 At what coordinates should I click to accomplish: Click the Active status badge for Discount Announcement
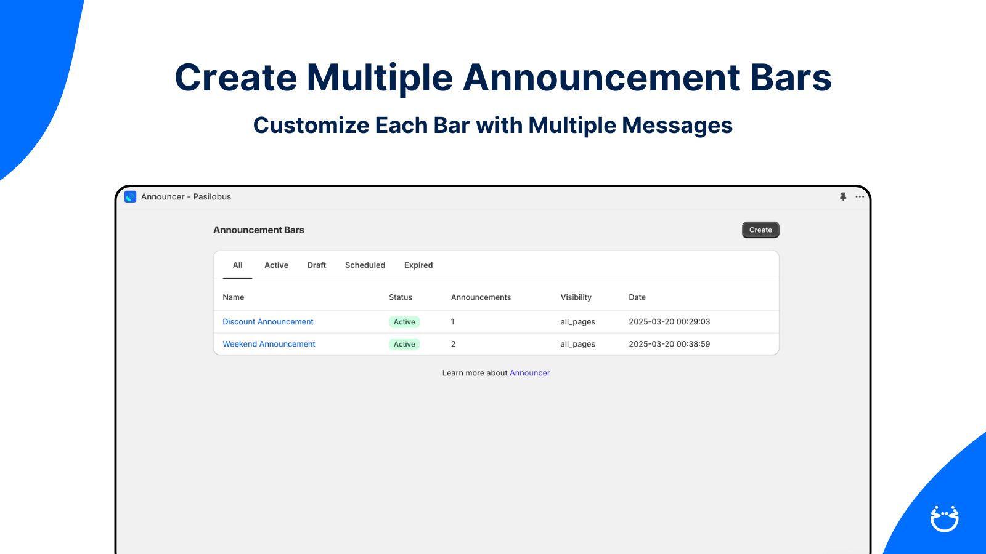click(x=404, y=321)
